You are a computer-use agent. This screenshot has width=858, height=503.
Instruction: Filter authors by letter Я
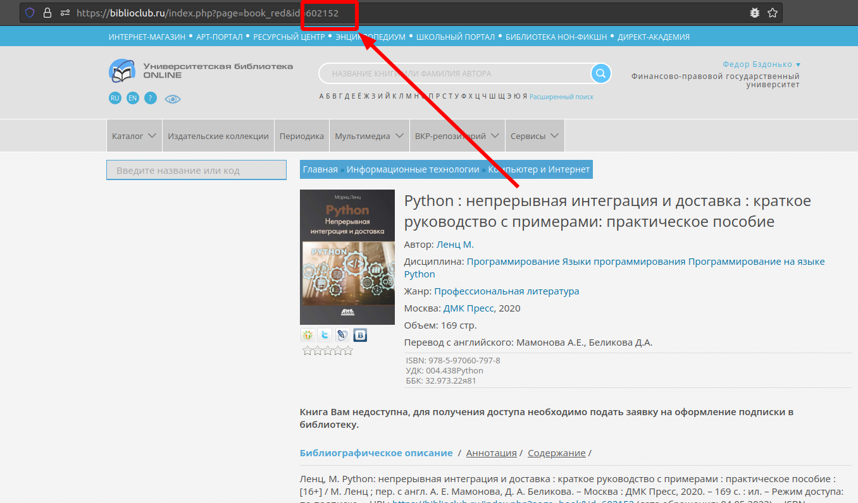pos(525,97)
